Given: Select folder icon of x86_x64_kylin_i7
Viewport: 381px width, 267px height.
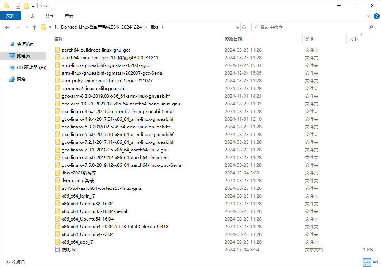Looking at the screenshot, I should click(x=57, y=196).
